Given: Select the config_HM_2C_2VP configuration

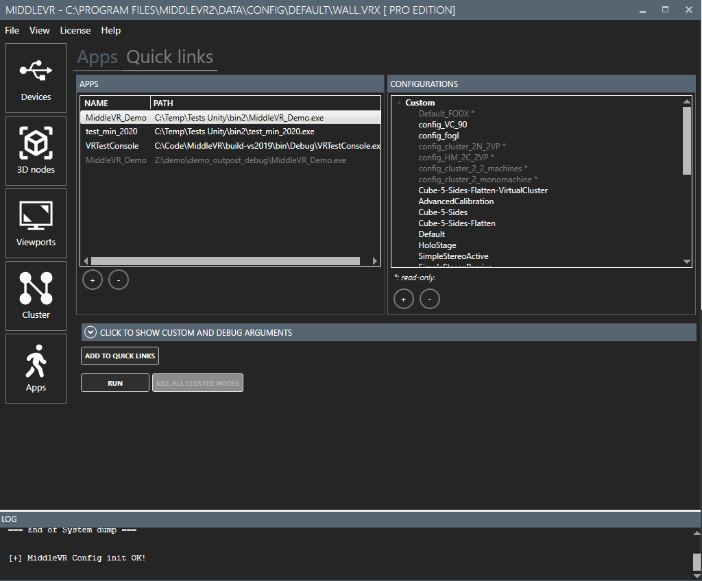Looking at the screenshot, I should 456,158.
